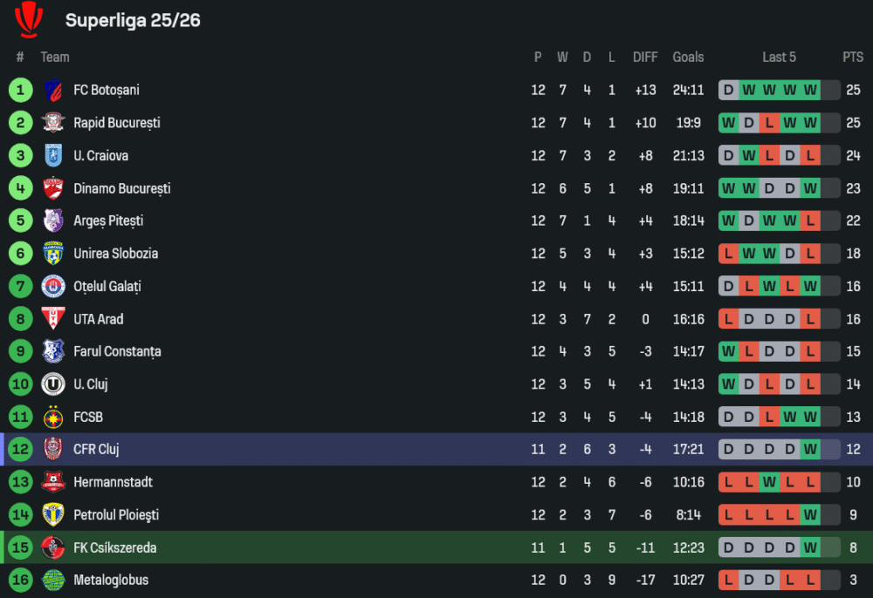
Task: Open the U. Craiova team page
Action: click(x=100, y=156)
